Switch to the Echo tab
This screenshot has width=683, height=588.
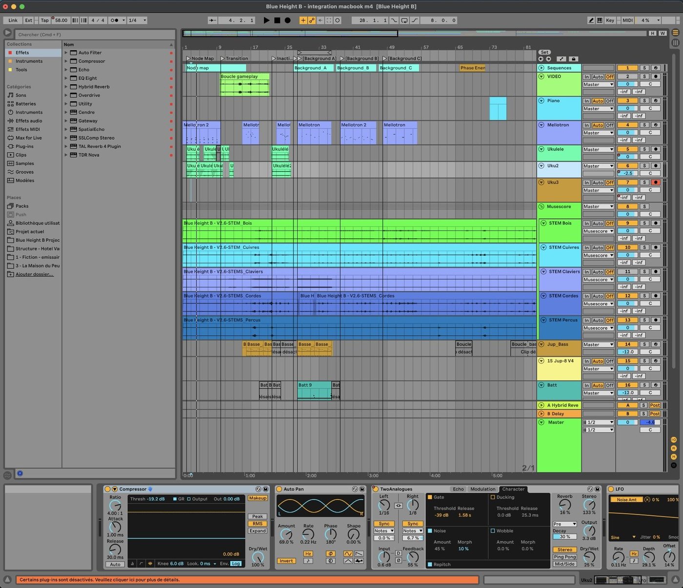(458, 489)
